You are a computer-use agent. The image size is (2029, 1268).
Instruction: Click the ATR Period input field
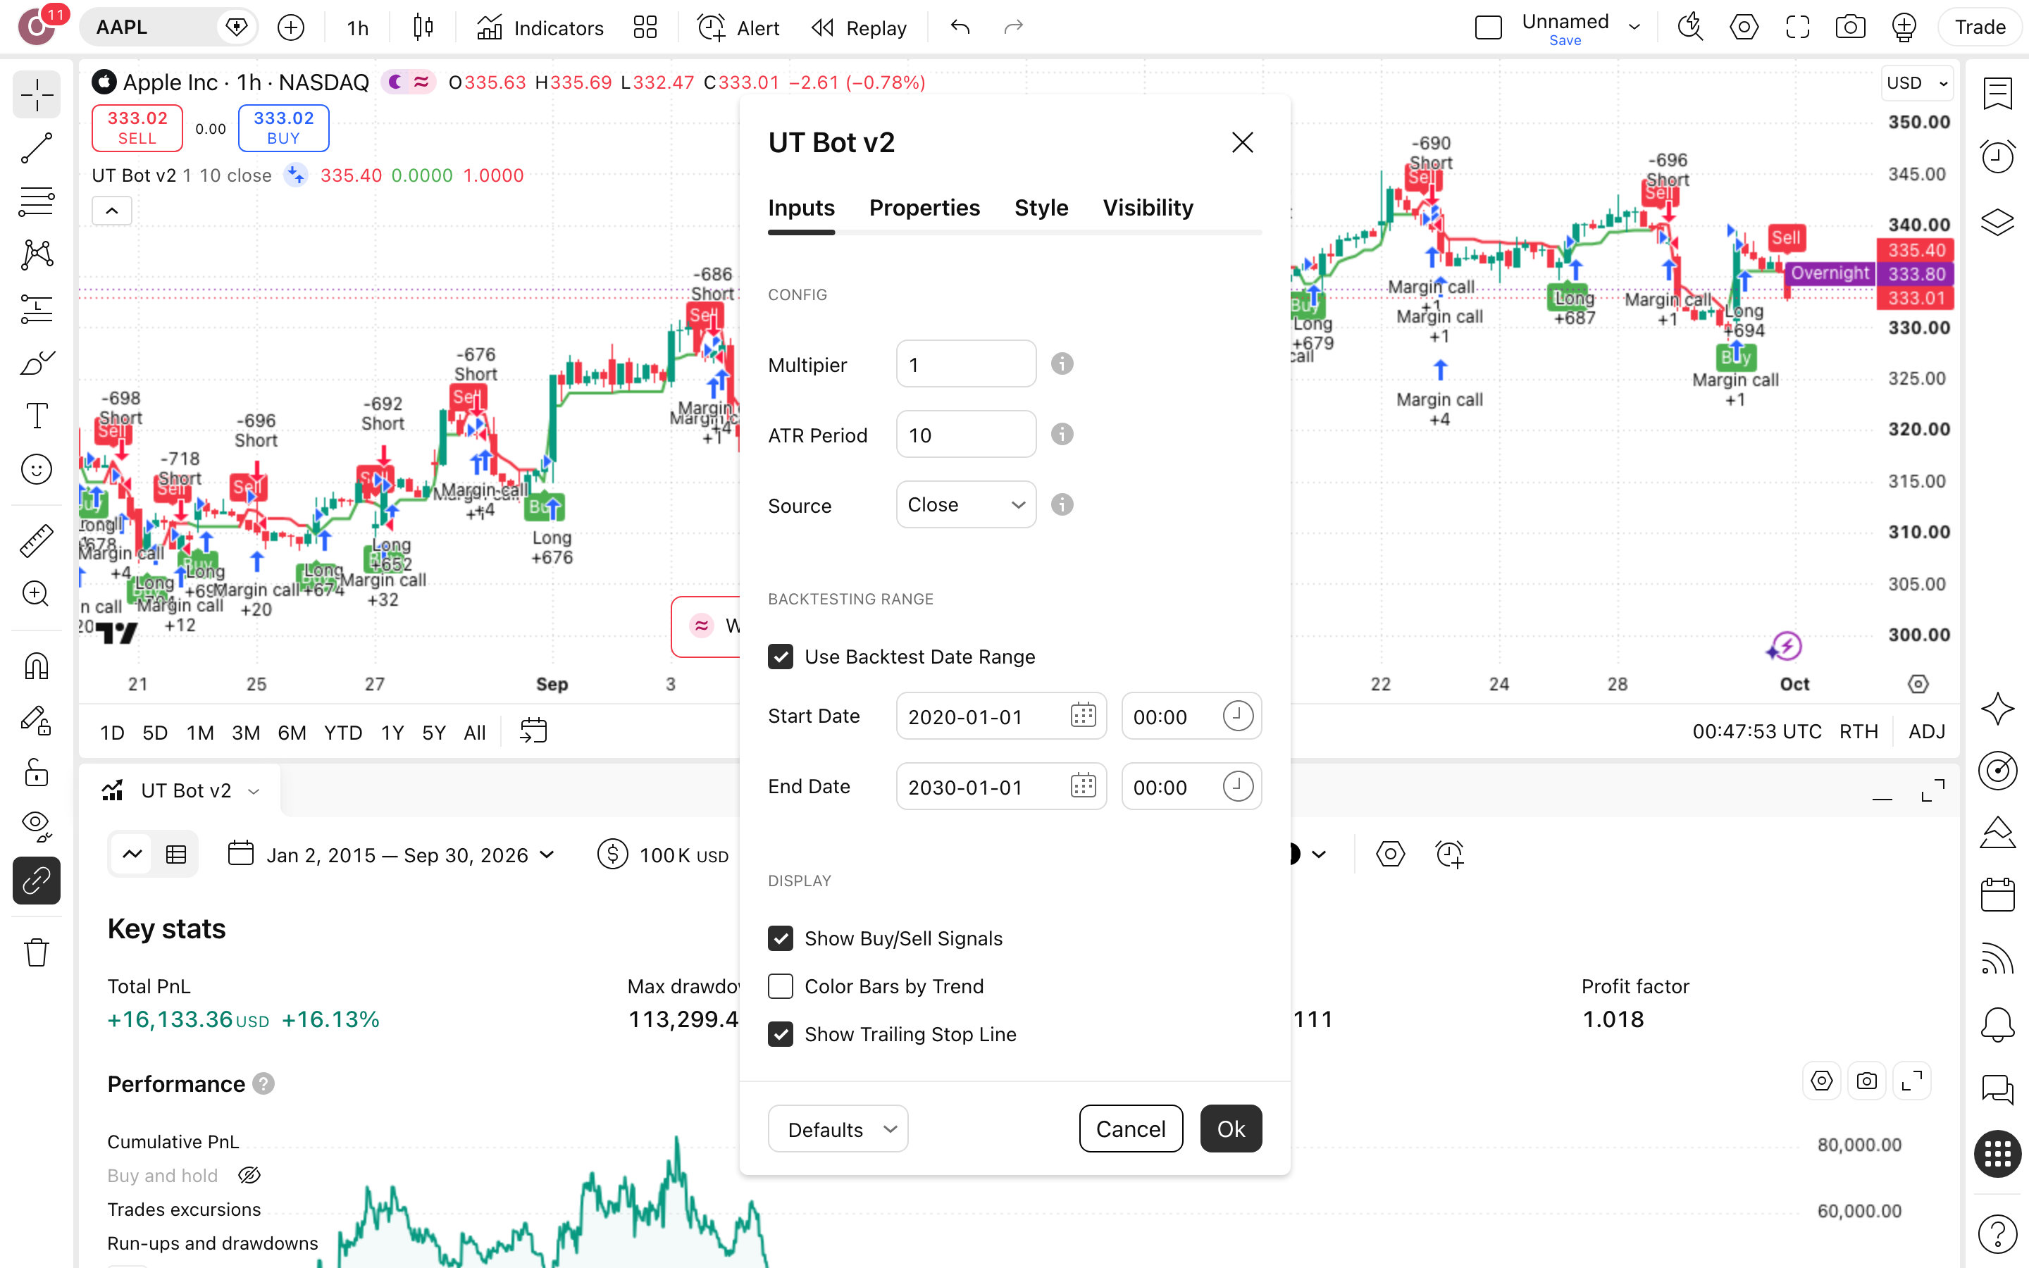pos(966,435)
